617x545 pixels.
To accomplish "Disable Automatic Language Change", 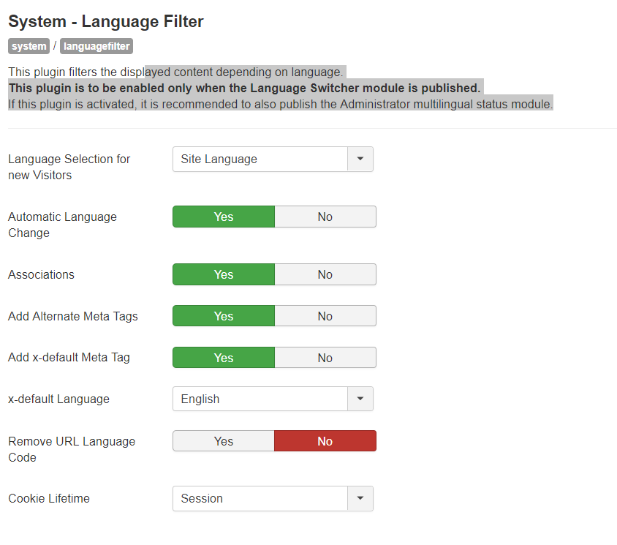I will (325, 217).
